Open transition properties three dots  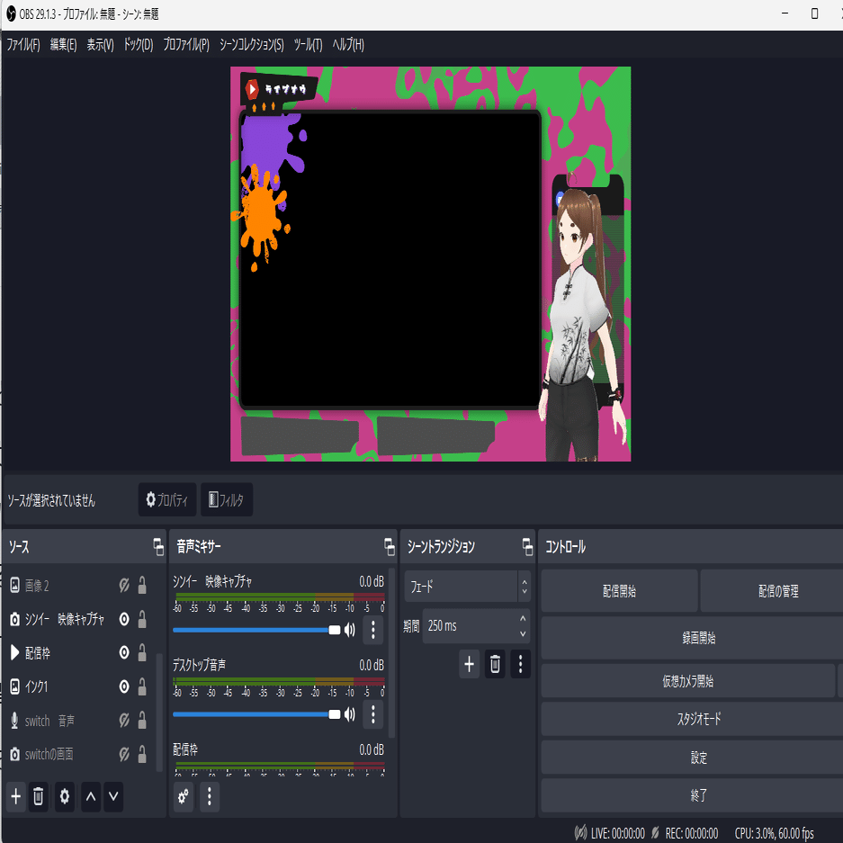pyautogui.click(x=520, y=664)
